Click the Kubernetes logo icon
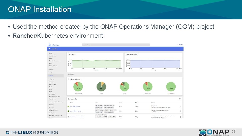This screenshot has width=242, height=136. coord(49,45)
